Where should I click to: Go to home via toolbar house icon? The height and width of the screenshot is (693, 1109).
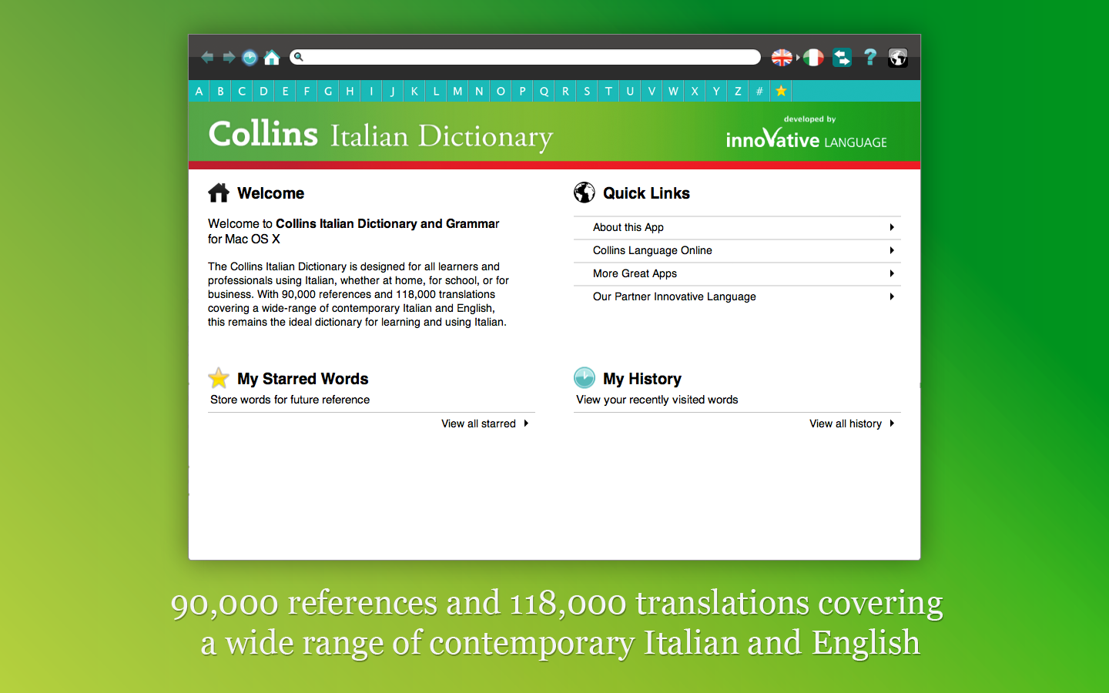[x=272, y=57]
